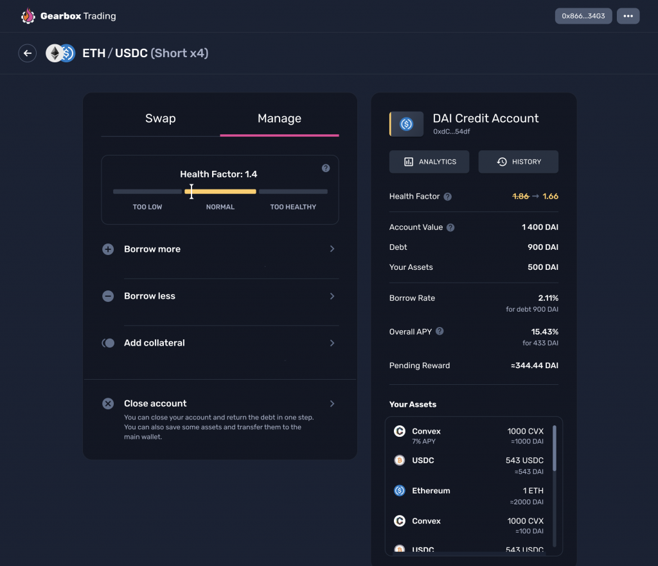
Task: Click the DAI Credit Account heading
Action: click(486, 118)
